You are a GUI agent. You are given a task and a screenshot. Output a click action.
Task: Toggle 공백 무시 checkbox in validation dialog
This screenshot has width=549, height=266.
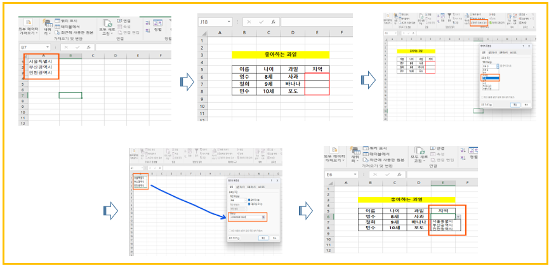point(249,200)
